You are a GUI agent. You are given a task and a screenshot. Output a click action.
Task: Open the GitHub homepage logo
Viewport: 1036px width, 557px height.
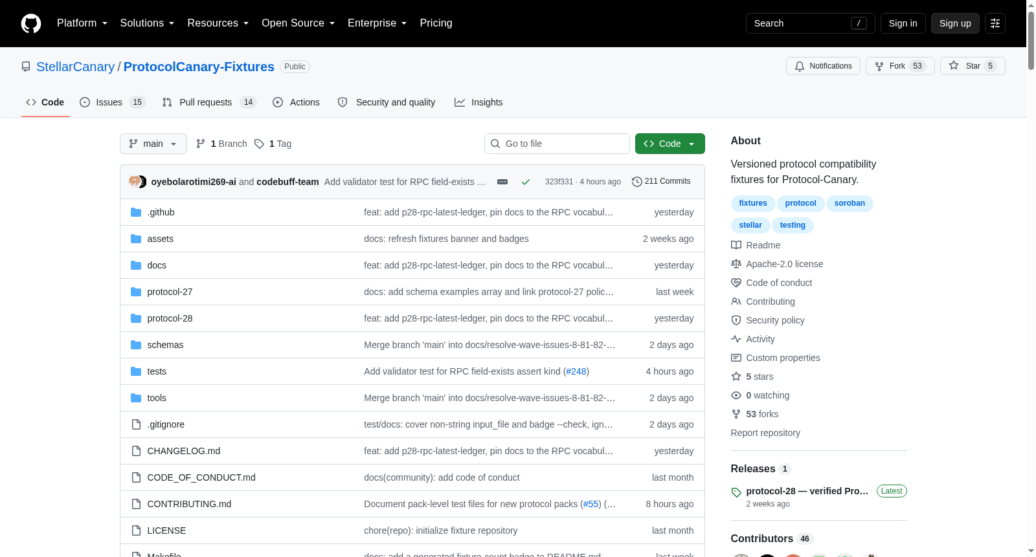click(31, 23)
